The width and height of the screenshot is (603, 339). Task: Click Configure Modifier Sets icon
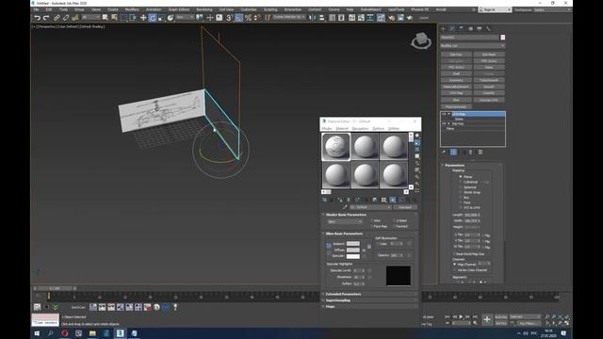pos(481,153)
